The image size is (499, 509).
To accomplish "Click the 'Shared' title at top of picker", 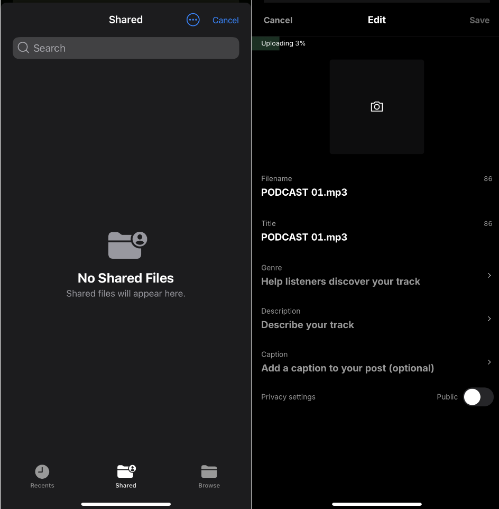I will click(126, 20).
